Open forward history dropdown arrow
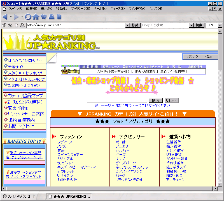The height and width of the screenshot is (201, 224). pos(22,17)
